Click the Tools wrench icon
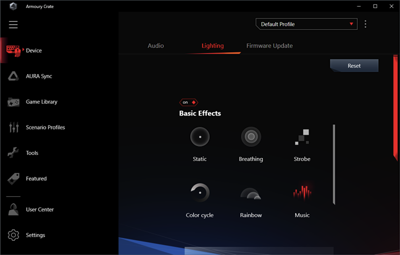The image size is (400, 255). coord(13,153)
